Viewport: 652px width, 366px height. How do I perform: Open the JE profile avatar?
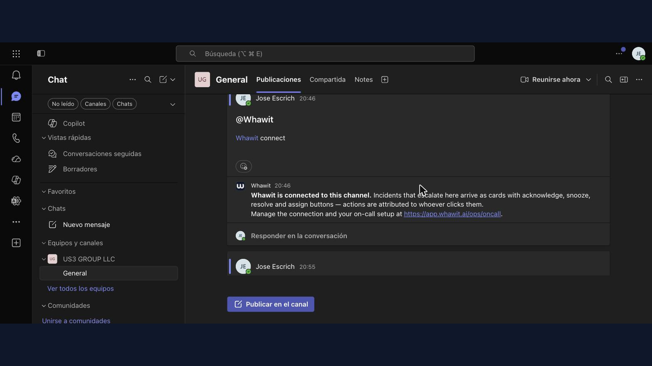pos(639,54)
